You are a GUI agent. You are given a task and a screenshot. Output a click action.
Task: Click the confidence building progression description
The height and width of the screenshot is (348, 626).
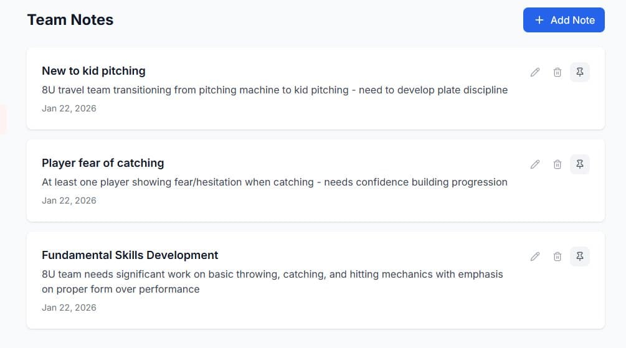click(275, 182)
